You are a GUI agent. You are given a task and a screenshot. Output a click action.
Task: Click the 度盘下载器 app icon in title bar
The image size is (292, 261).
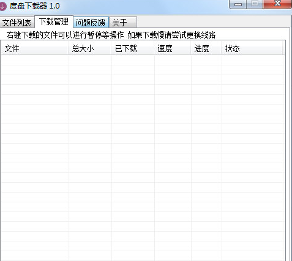point(3,6)
